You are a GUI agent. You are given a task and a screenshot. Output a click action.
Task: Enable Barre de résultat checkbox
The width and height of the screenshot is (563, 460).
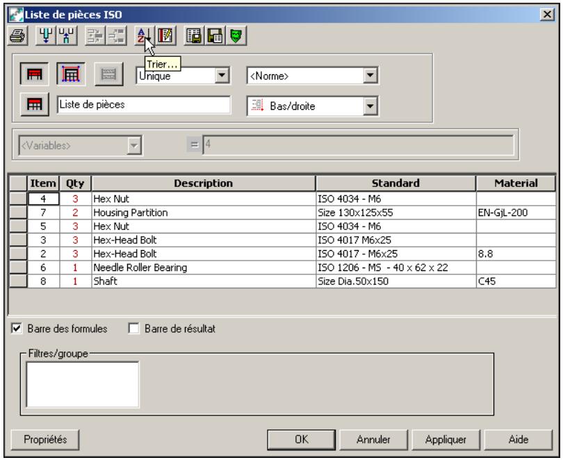[133, 328]
